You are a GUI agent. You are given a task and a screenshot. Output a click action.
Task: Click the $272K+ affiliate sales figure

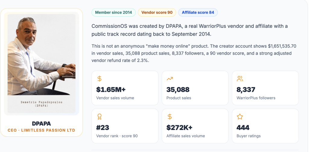click(x=179, y=128)
